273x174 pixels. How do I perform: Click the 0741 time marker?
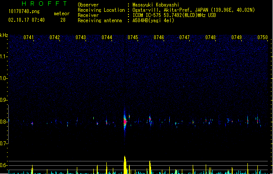[x=28, y=37]
